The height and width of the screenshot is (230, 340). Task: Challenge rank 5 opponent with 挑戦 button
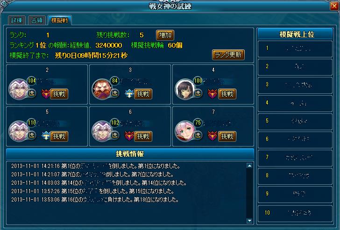tap(59, 136)
